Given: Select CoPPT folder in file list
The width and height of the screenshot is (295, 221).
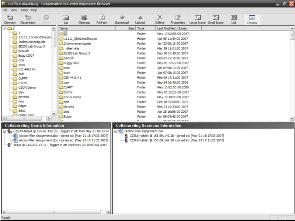Looking at the screenshot, I should (68, 87).
